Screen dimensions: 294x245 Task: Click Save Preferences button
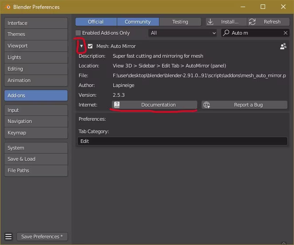coord(42,237)
